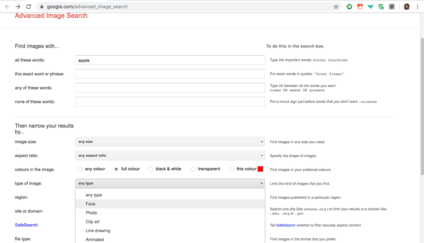Open the Chrome profile avatar

pos(407,6)
